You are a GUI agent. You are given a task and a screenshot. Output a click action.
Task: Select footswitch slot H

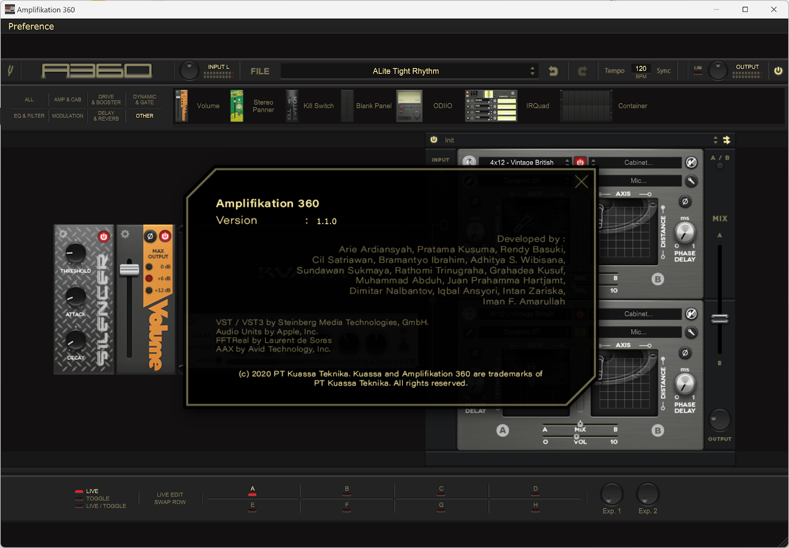(536, 506)
